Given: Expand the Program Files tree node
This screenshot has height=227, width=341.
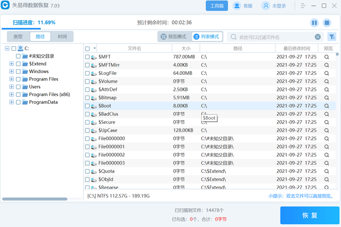Looking at the screenshot, I should click(x=12, y=79).
